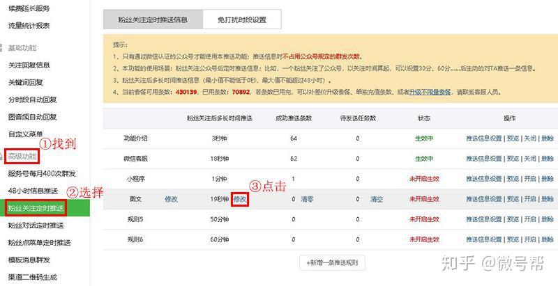This screenshot has height=286, width=558.
Task: Click 开启 for 小程序 rule
Action: [530, 179]
